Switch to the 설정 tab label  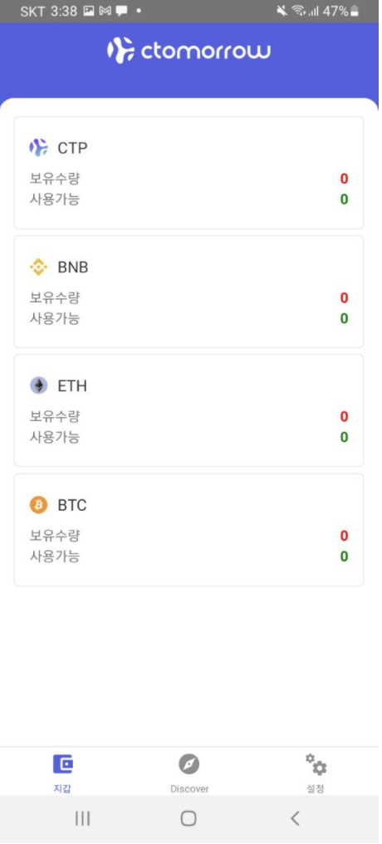[316, 788]
